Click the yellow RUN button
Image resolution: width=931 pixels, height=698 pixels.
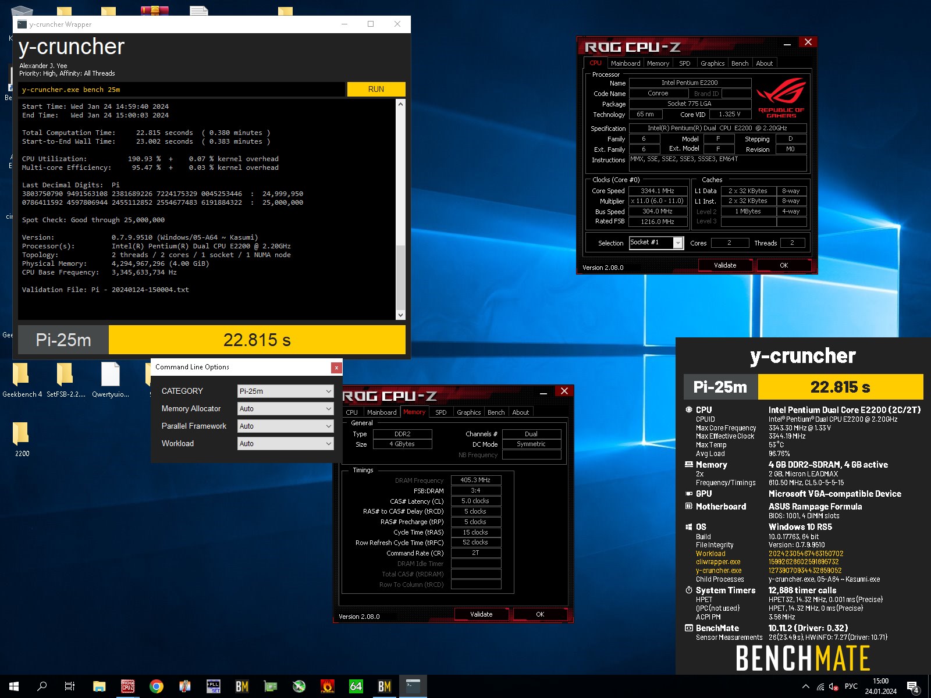pos(376,89)
